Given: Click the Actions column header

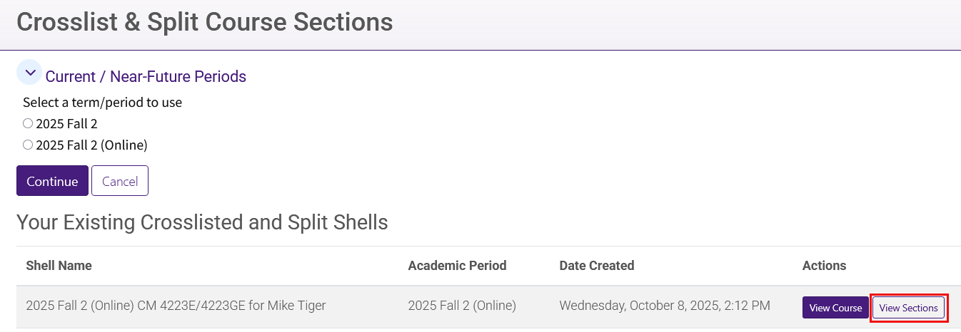Looking at the screenshot, I should click(824, 266).
